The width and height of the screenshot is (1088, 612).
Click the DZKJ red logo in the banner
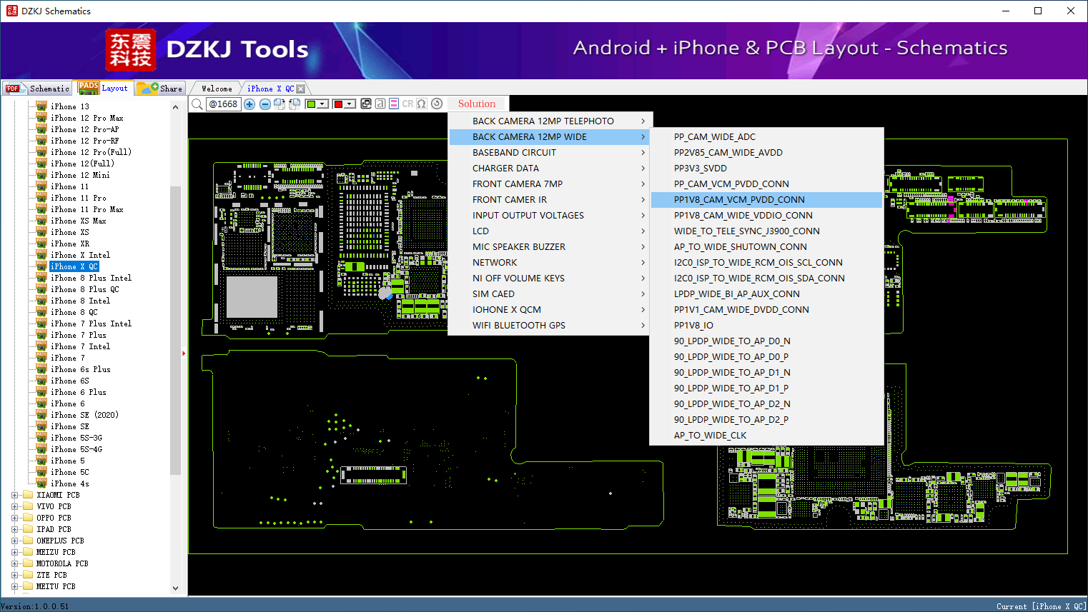pos(131,50)
